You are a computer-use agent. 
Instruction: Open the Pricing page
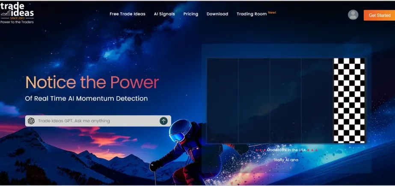click(x=191, y=14)
